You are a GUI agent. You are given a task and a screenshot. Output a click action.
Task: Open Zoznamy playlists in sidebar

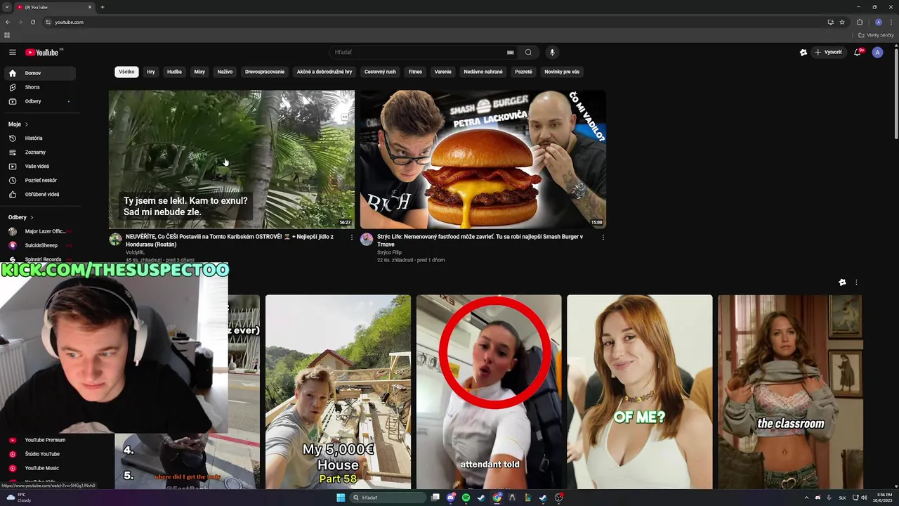(39, 153)
